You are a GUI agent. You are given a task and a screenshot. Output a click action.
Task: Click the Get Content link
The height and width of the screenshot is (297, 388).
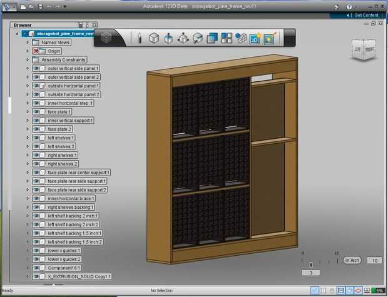366,15
